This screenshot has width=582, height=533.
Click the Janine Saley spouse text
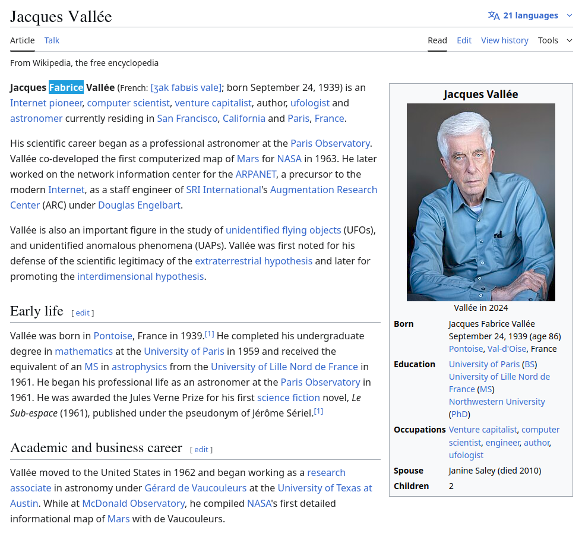495,471
